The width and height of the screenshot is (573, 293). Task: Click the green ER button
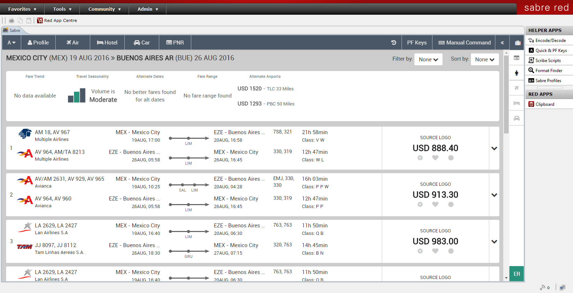click(517, 274)
